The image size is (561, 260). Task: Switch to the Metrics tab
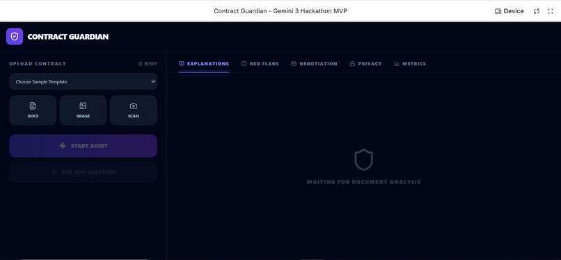coord(410,63)
